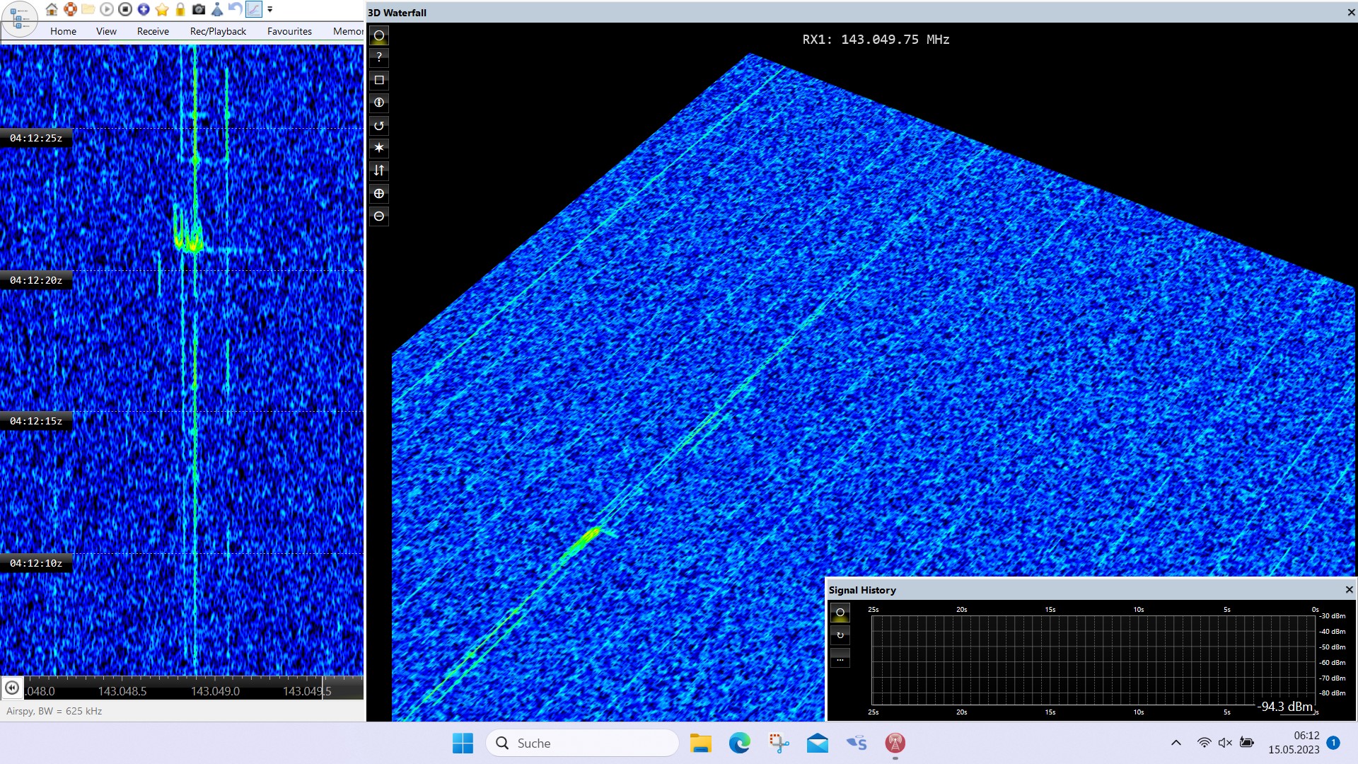The image size is (1358, 764).
Task: Click the 04:12:25z waterfall timestamp
Action: point(36,138)
